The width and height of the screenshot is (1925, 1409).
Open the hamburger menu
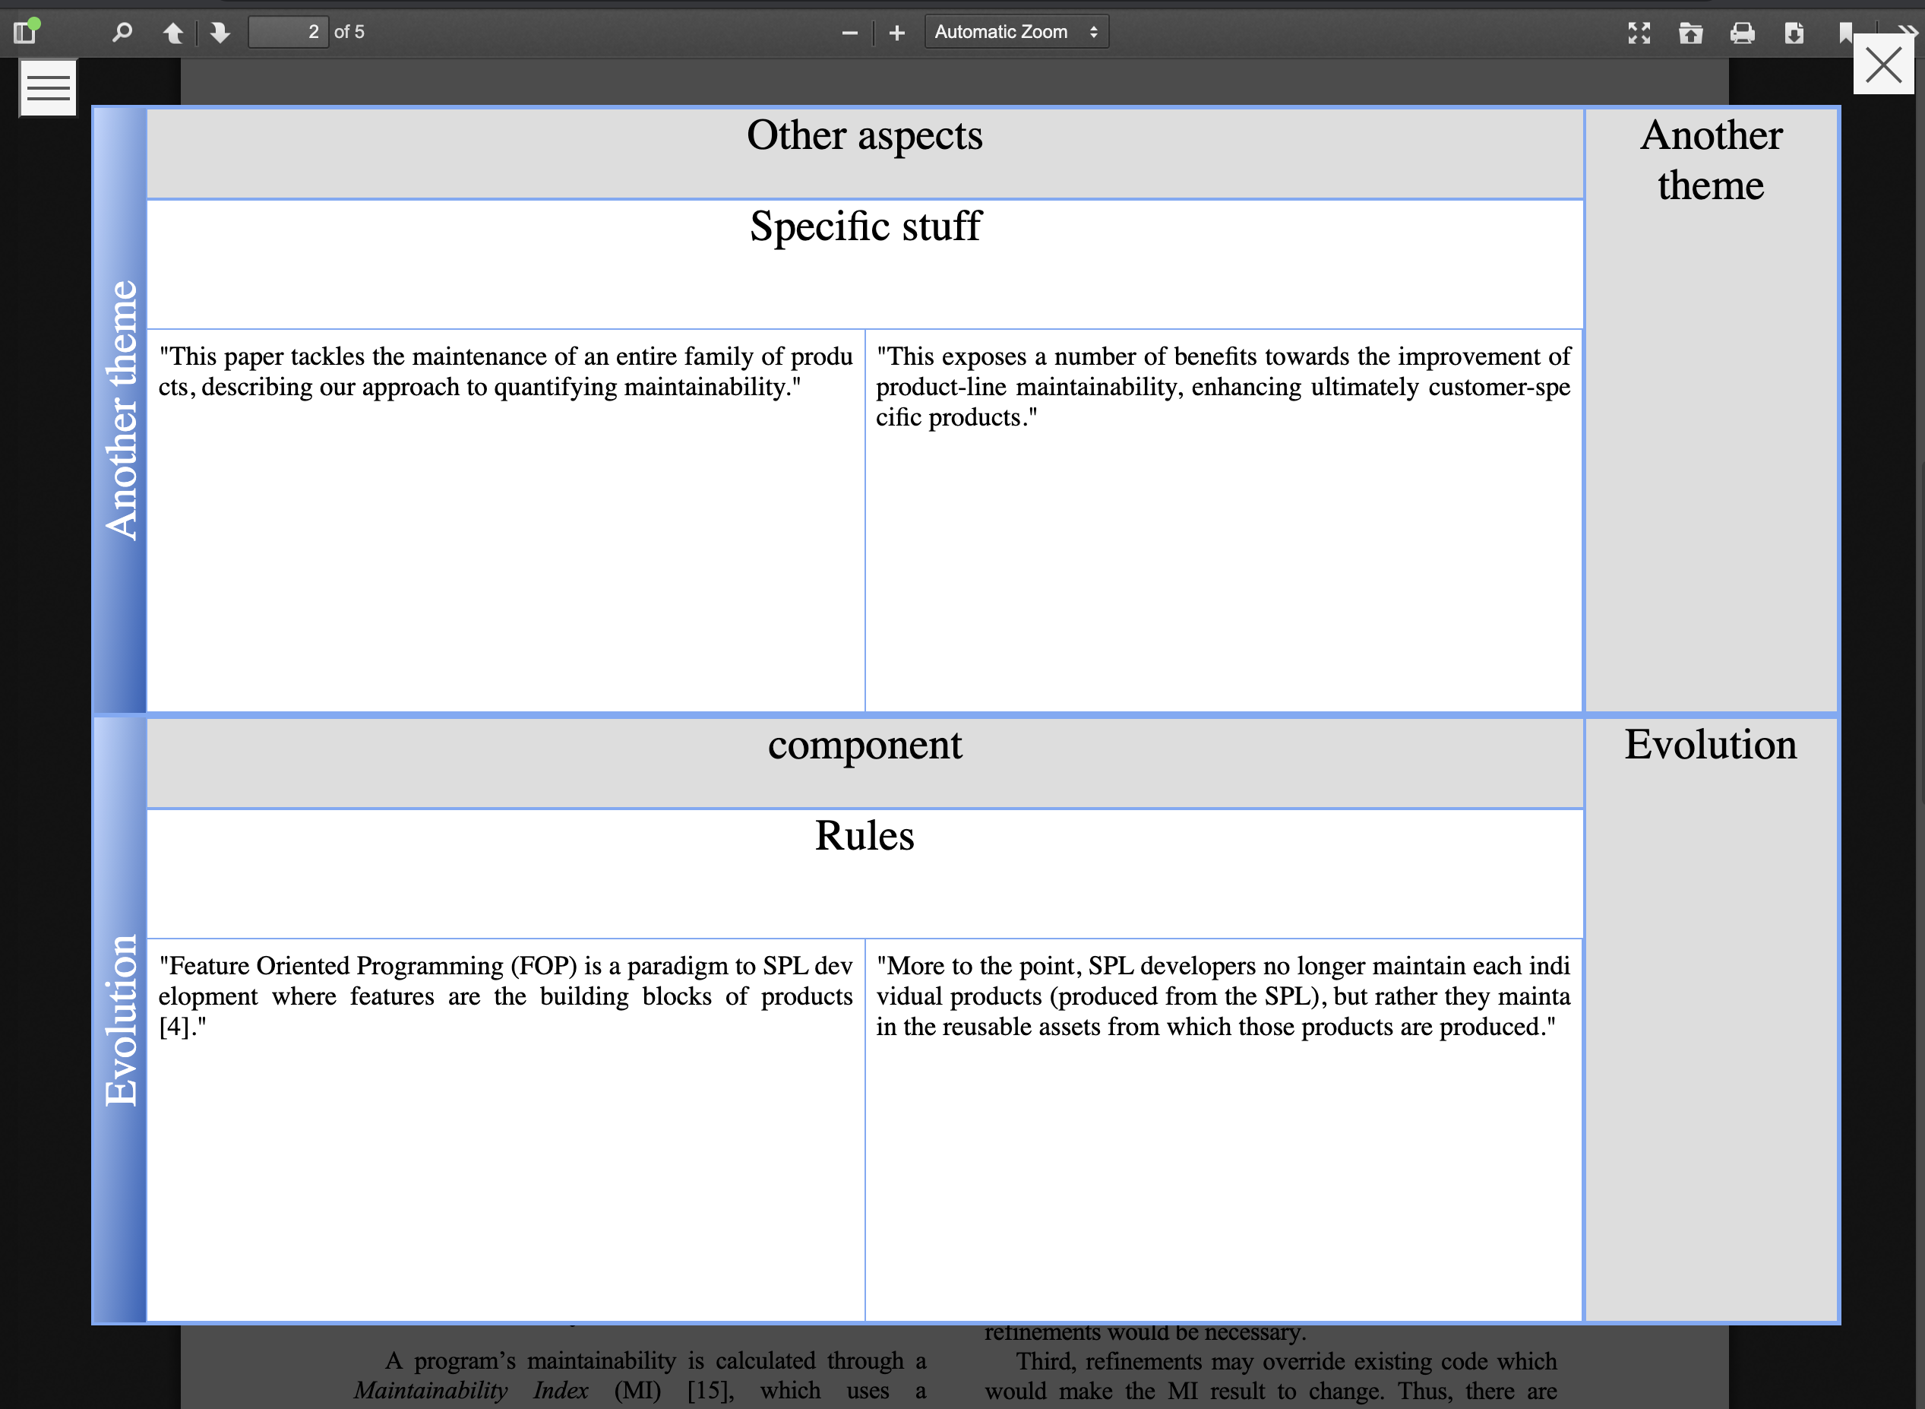tap(48, 87)
